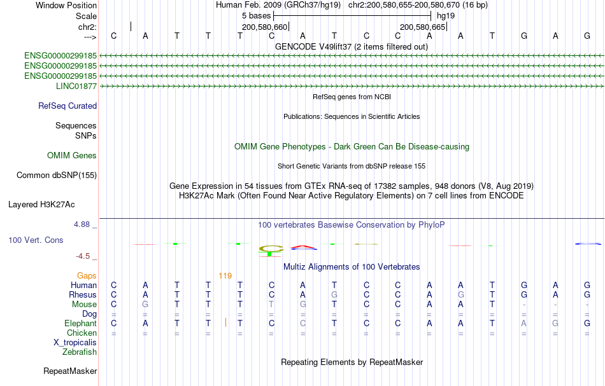Viewport: 605px width, 386px height.
Task: Select the RepeatMasker track label
Action: (x=70, y=371)
